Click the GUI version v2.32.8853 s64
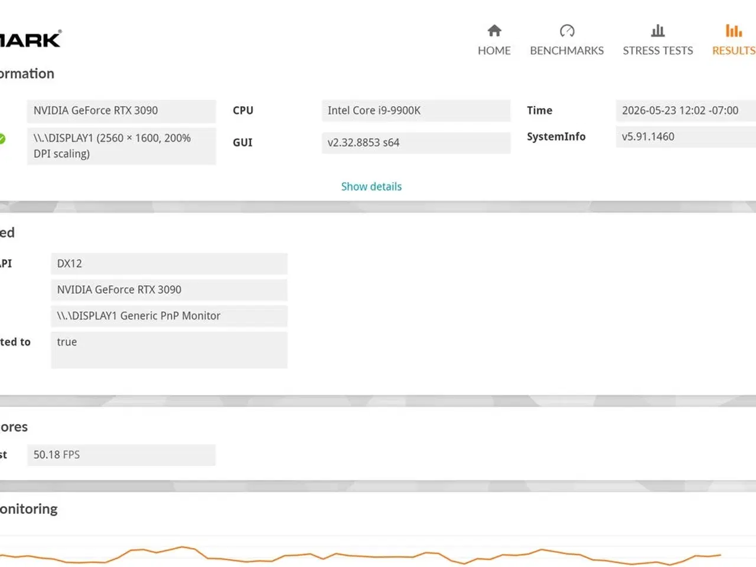The height and width of the screenshot is (567, 756). pos(416,142)
